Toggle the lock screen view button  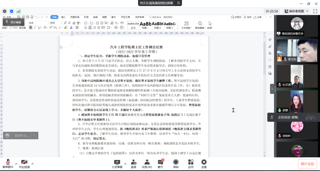13,22
